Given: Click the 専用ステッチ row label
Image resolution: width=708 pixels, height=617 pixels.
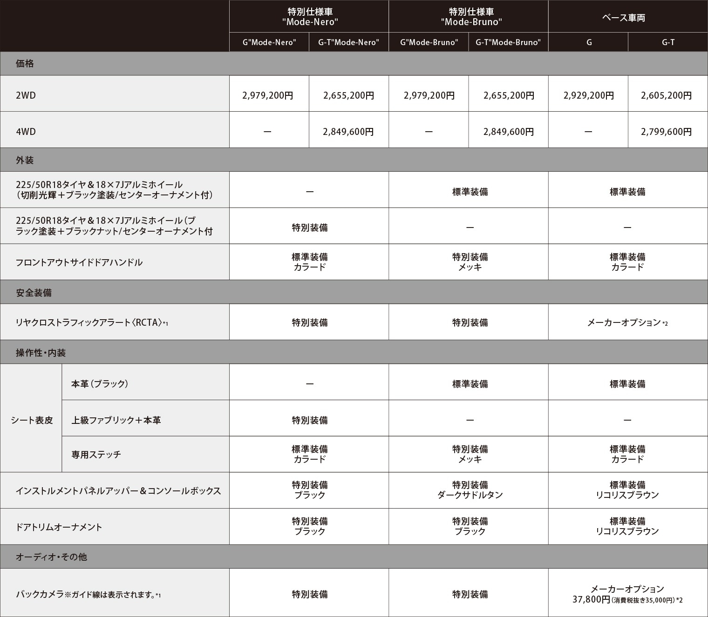Looking at the screenshot, I should point(146,455).
